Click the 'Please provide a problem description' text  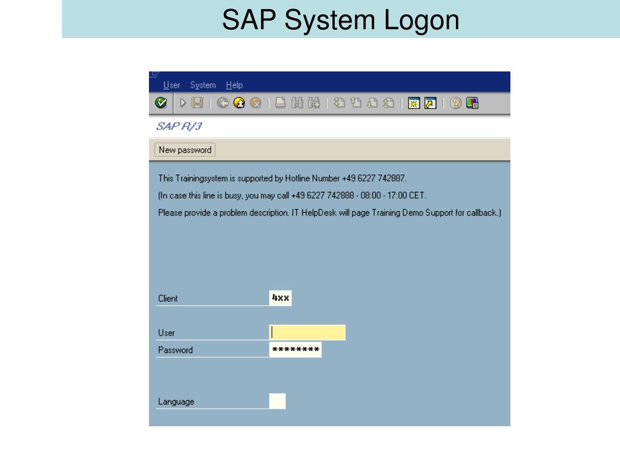330,213
